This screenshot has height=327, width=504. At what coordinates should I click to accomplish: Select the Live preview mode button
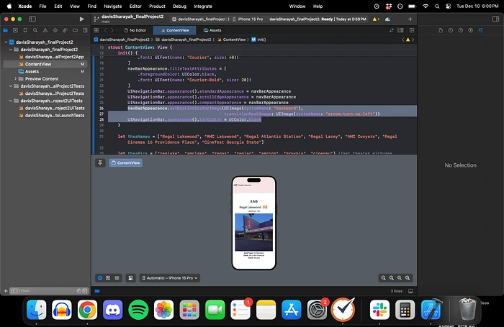click(100, 277)
